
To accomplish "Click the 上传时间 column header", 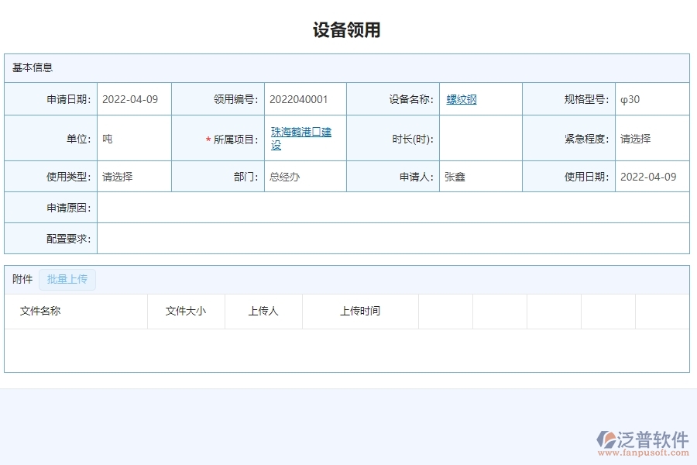I will click(x=359, y=311).
